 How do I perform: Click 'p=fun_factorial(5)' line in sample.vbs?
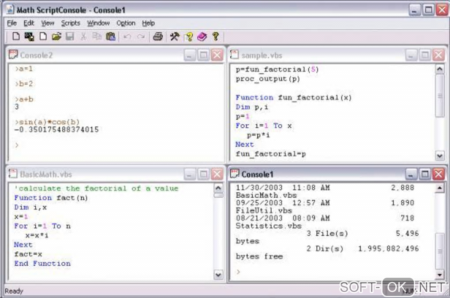277,69
